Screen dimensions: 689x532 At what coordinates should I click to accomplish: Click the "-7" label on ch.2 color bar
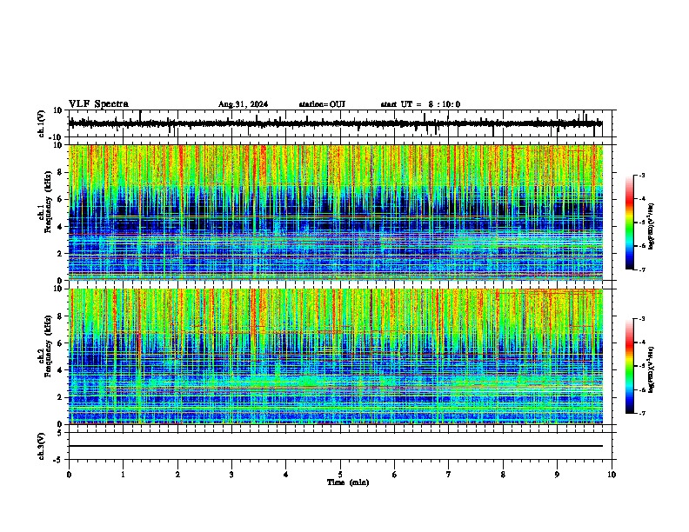642,413
